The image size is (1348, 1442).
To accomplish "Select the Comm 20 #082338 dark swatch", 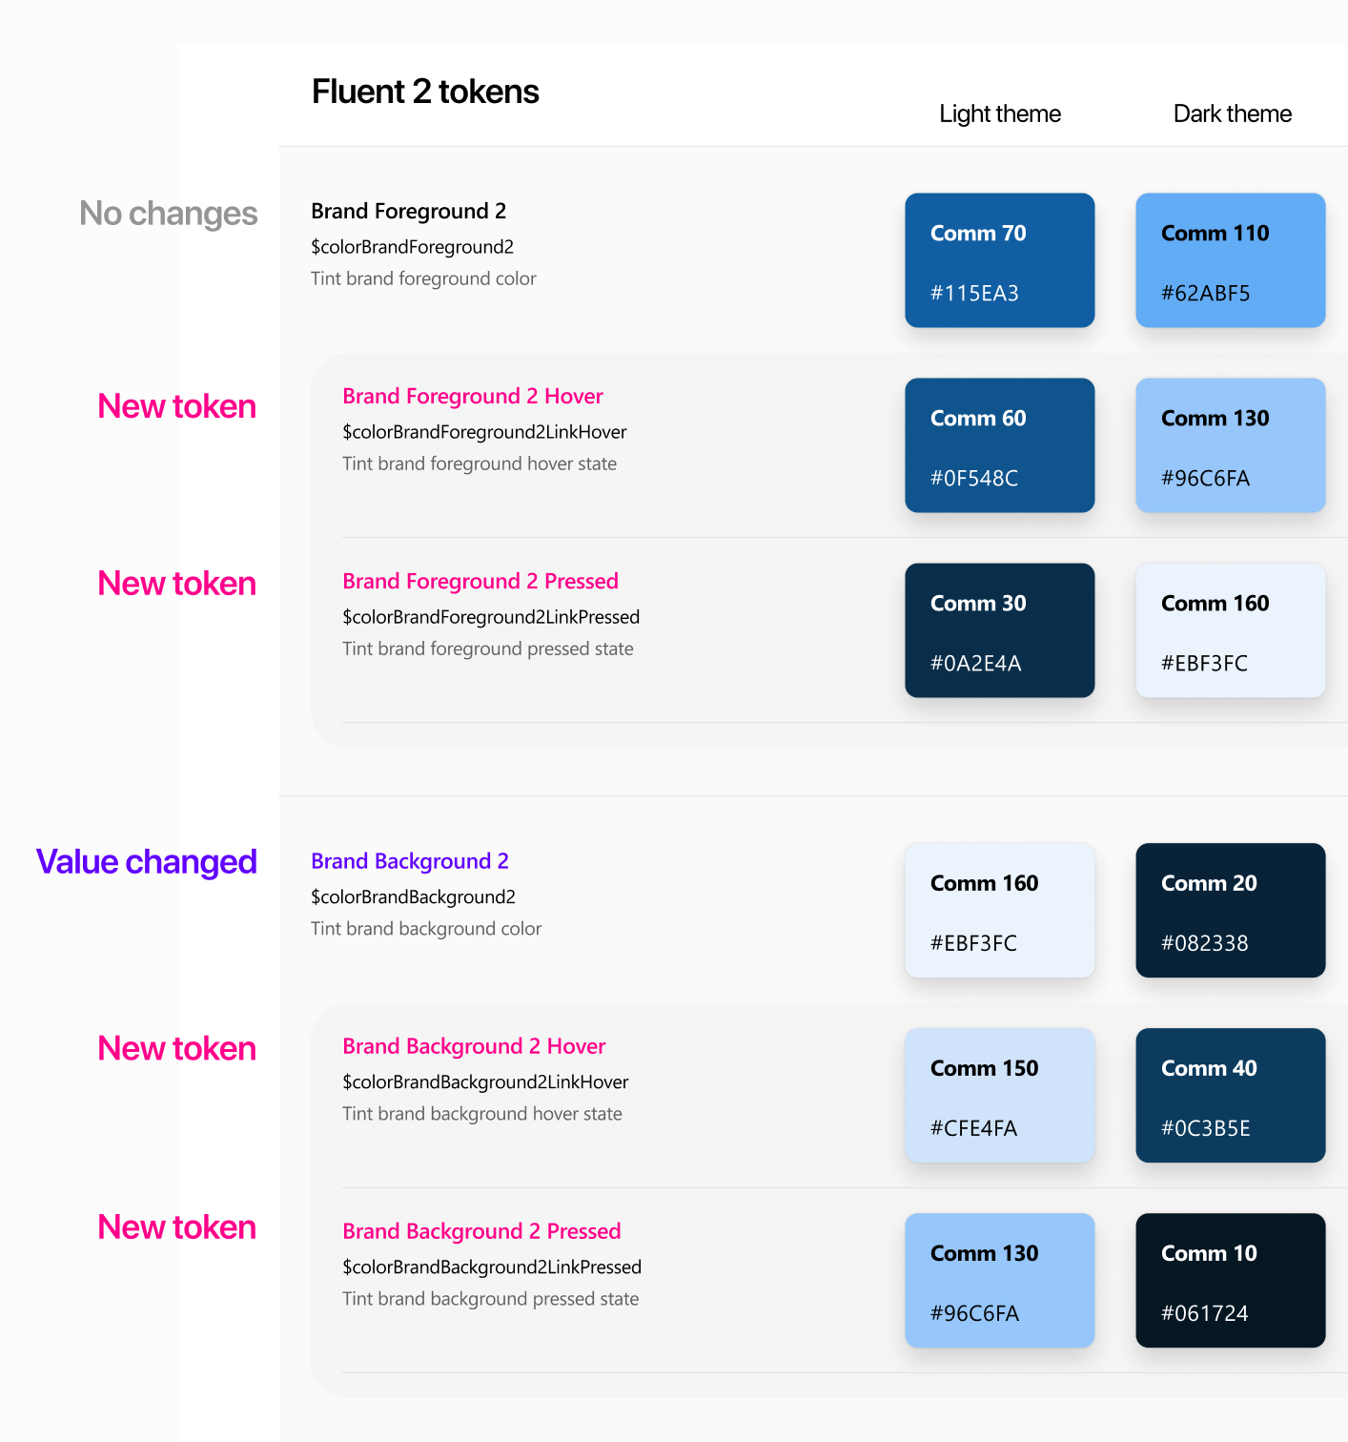I will tap(1230, 910).
